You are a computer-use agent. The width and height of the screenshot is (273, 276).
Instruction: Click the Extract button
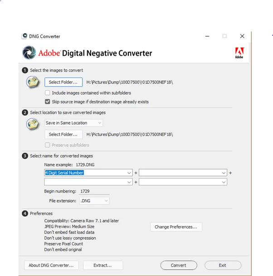point(103,265)
